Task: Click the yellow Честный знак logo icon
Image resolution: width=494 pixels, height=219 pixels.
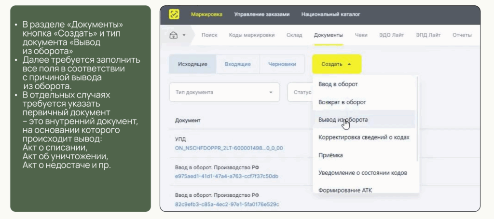Action: [174, 14]
